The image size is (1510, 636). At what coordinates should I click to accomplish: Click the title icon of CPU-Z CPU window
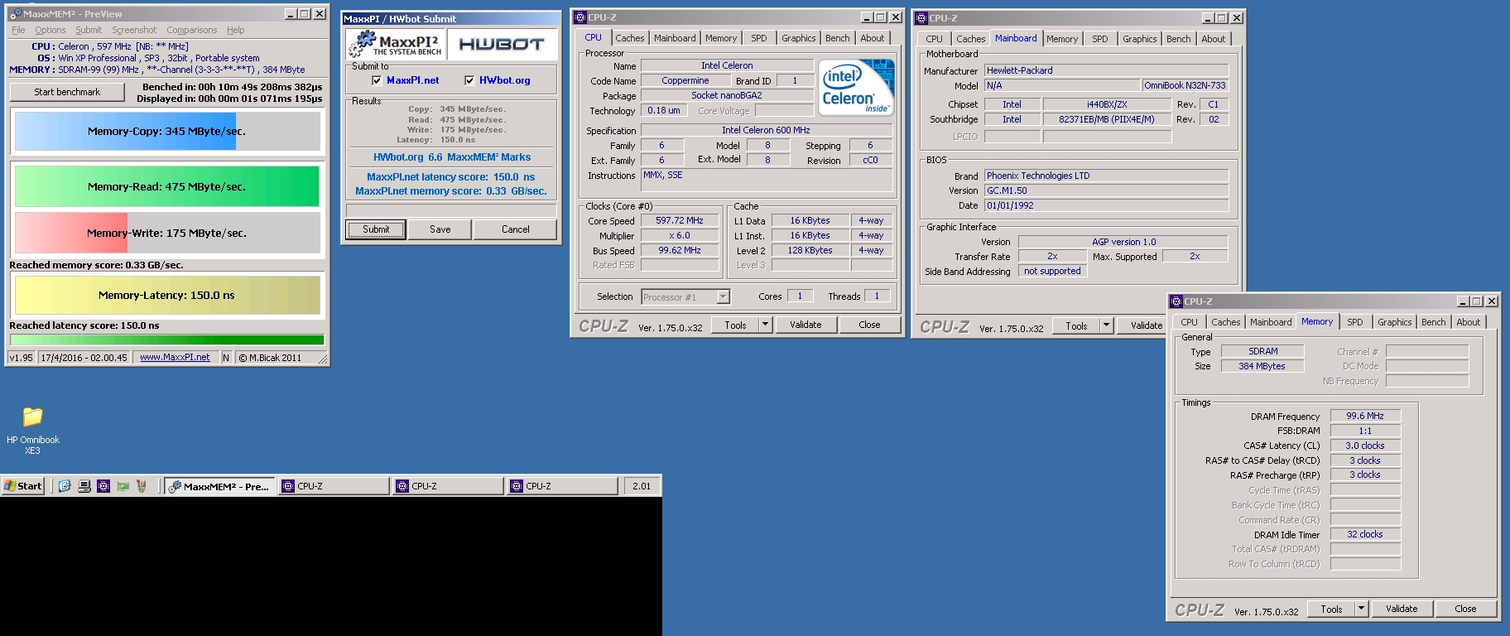(580, 17)
